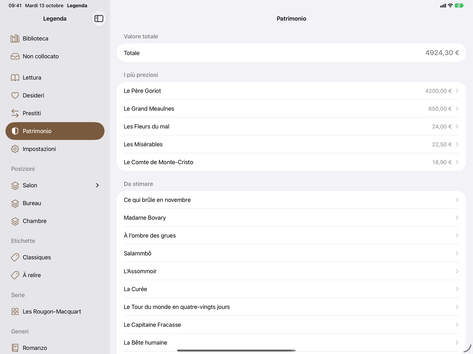Image resolution: width=473 pixels, height=354 pixels.
Task: Go to the Lettura section
Action: pos(55,78)
